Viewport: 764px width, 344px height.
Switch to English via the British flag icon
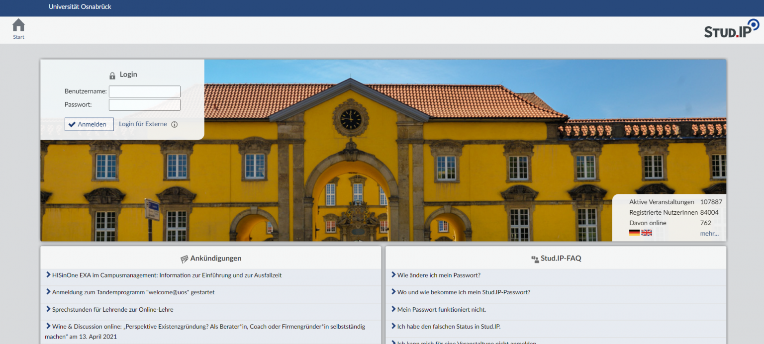pyautogui.click(x=646, y=232)
